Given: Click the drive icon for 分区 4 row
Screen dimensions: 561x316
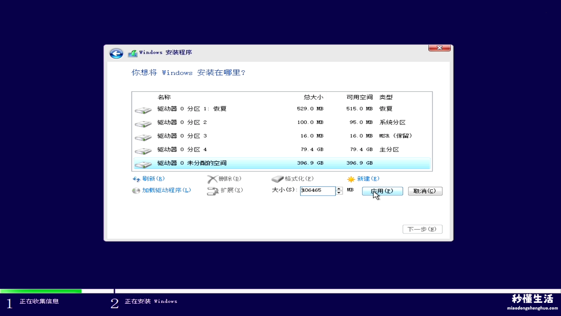Looking at the screenshot, I should coord(143,151).
